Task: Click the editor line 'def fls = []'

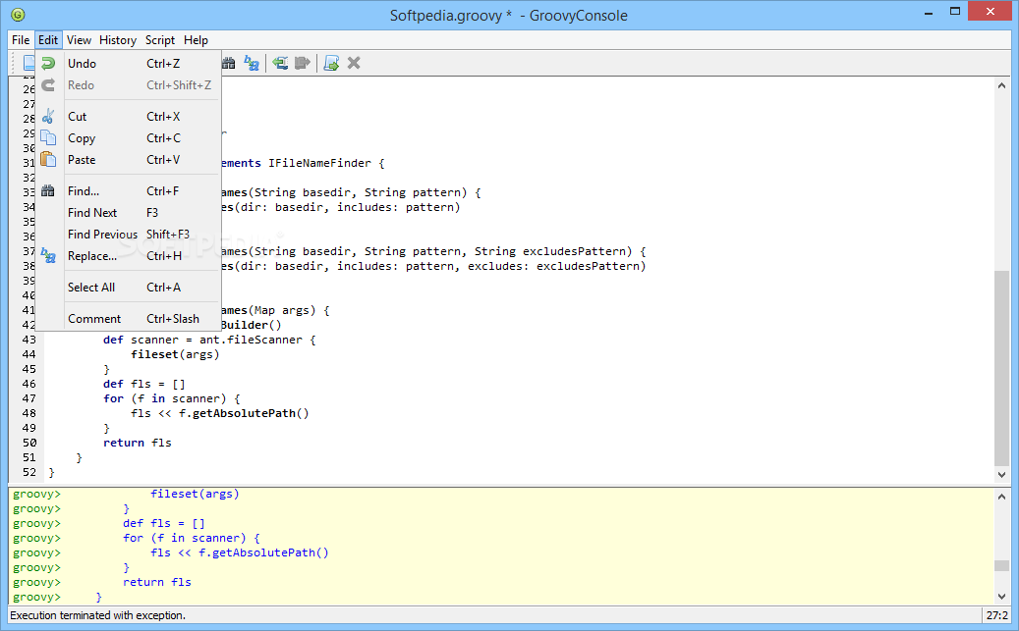Action: [x=144, y=384]
